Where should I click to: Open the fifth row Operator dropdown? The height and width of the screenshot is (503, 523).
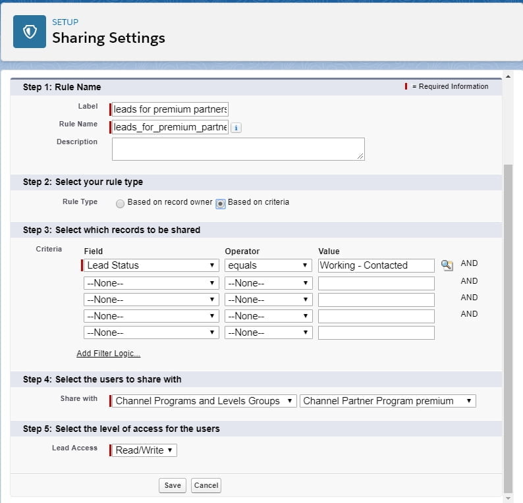tap(269, 332)
